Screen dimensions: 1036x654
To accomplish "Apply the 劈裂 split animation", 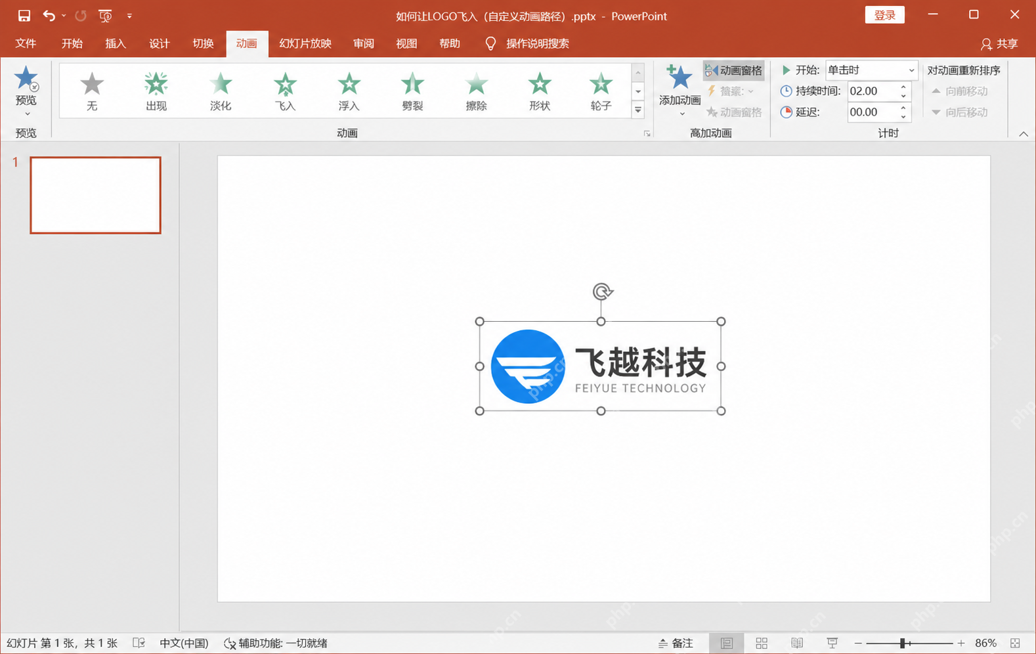I will 412,91.
